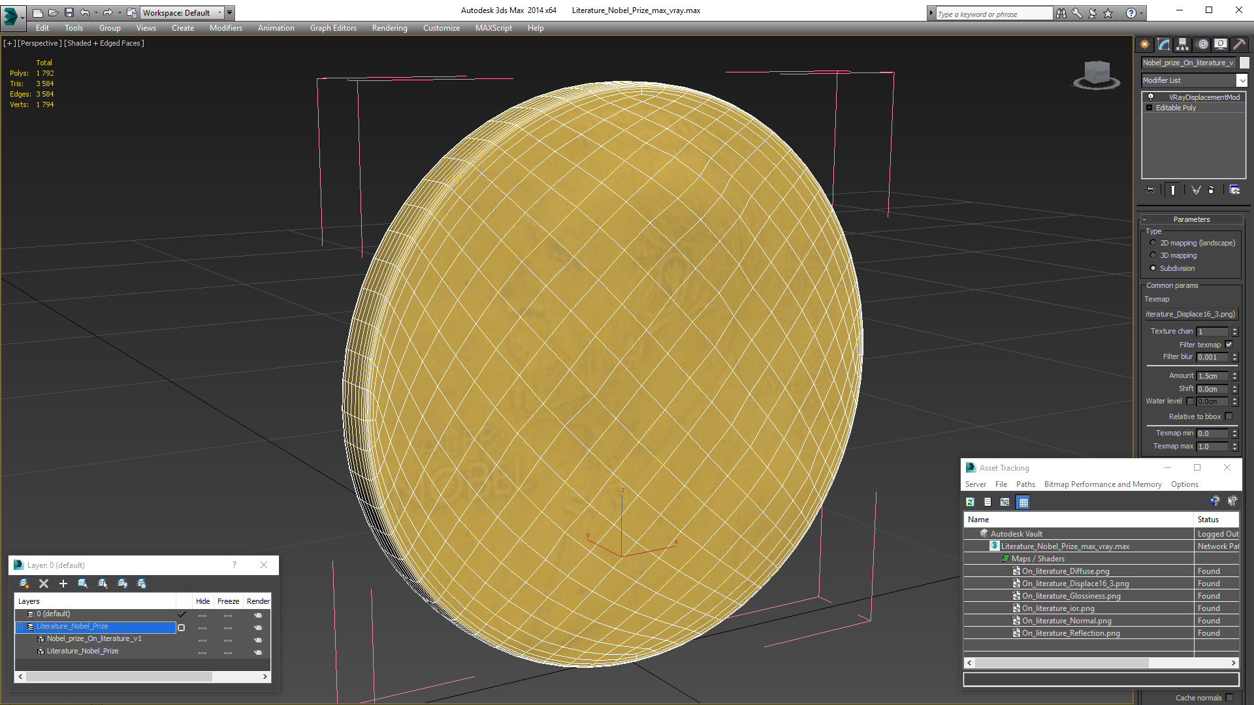Toggle Cache normals checkbox

tap(1229, 698)
